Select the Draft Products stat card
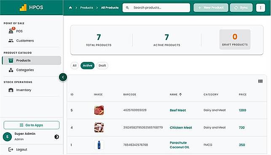Image resolution: width=271 pixels, height=155 pixels. pyautogui.click(x=235, y=40)
